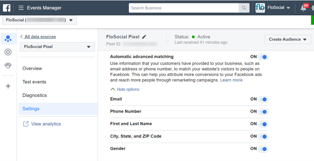The height and width of the screenshot is (161, 314).
Task: Open partner integrations handshake icon
Action: (8, 65)
